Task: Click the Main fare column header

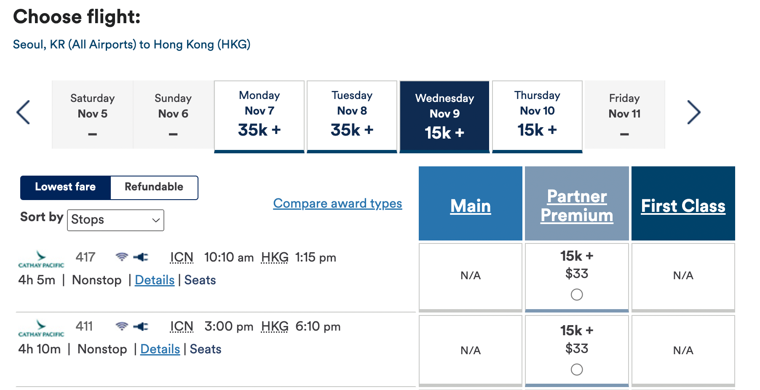Action: (x=471, y=206)
